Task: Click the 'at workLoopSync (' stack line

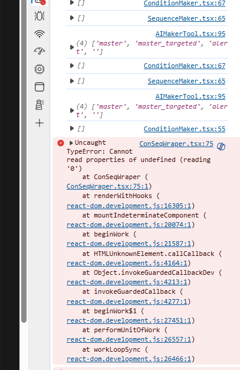Action: click(115, 349)
